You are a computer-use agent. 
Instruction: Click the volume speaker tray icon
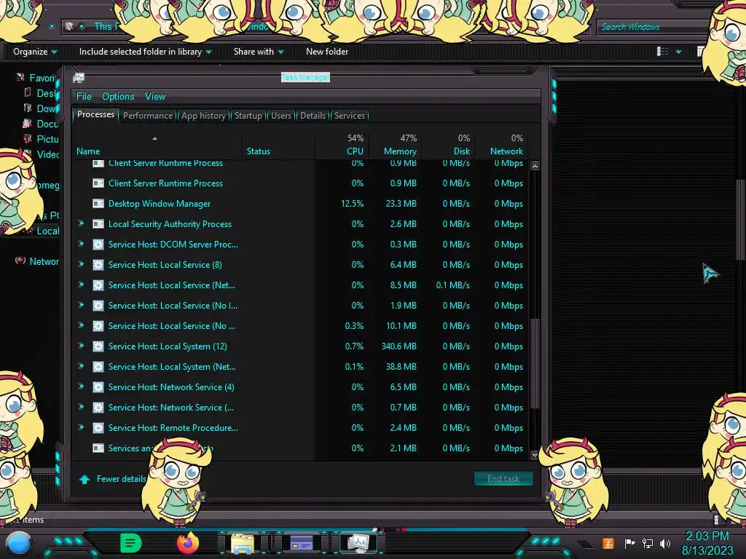click(665, 543)
